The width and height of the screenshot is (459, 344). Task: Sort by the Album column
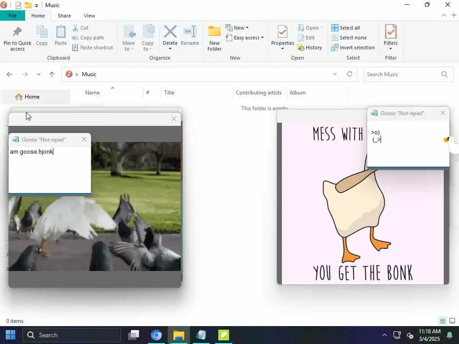[298, 93]
